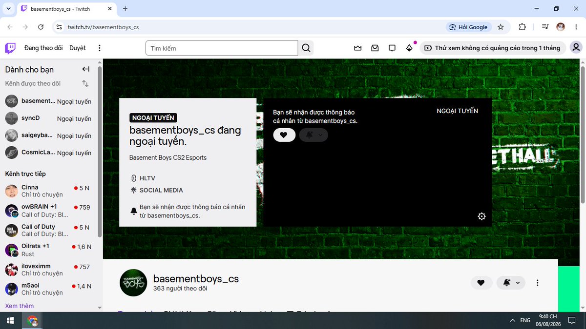Click Basement Boys CS2 Esports description text

(x=168, y=157)
